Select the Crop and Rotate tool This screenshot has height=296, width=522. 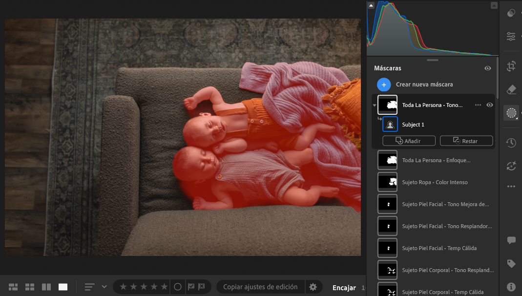[x=511, y=66]
